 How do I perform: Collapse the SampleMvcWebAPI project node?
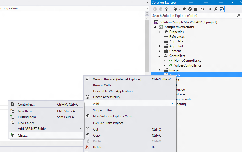pos(155,27)
